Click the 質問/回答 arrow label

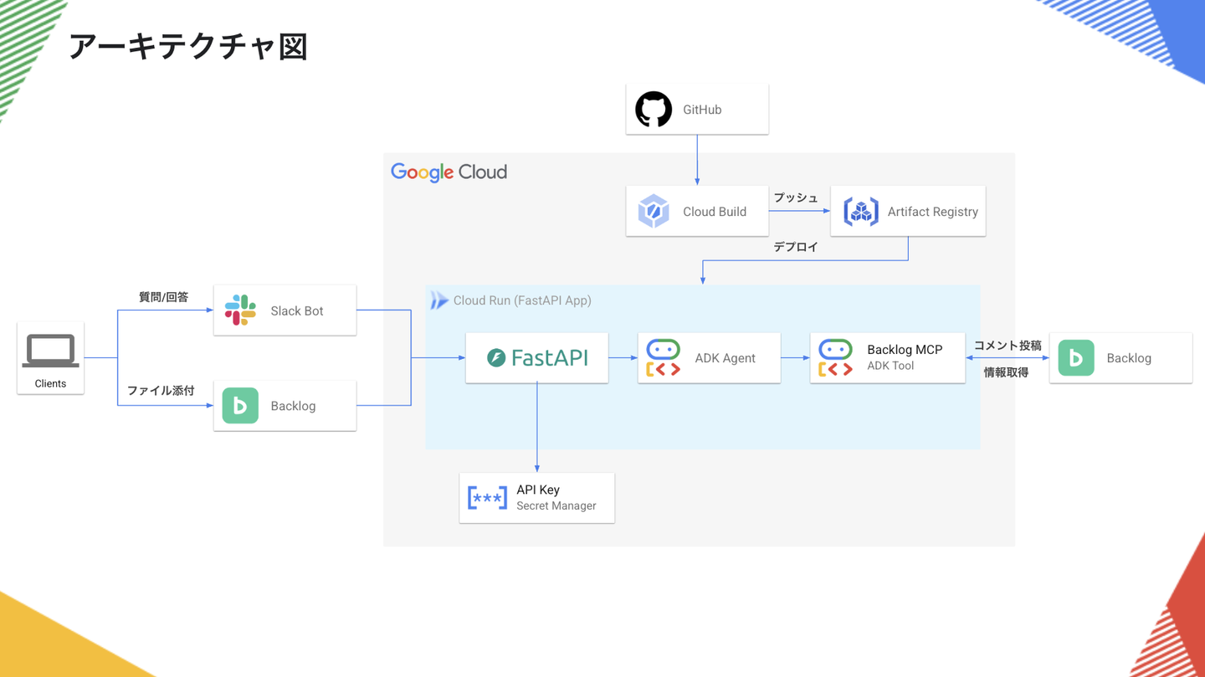pyautogui.click(x=163, y=297)
